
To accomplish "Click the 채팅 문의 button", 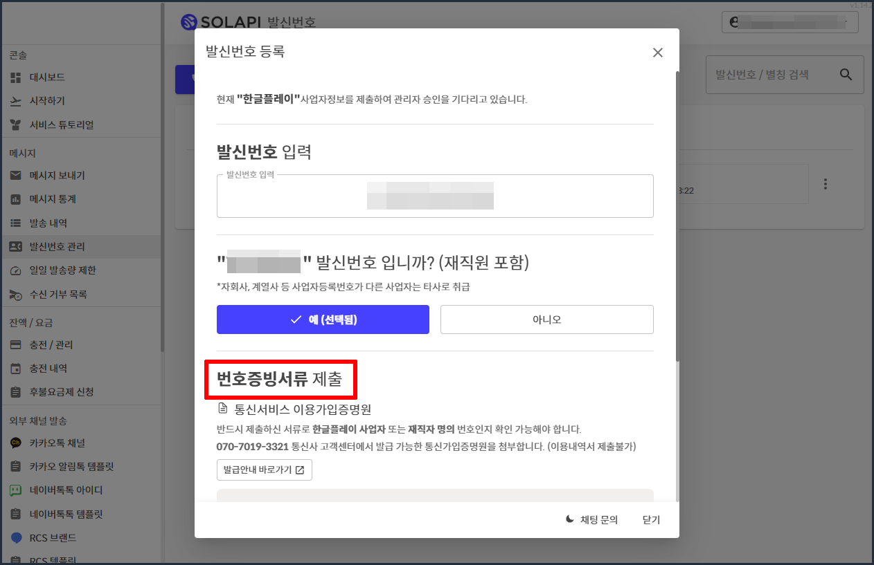I will [591, 520].
